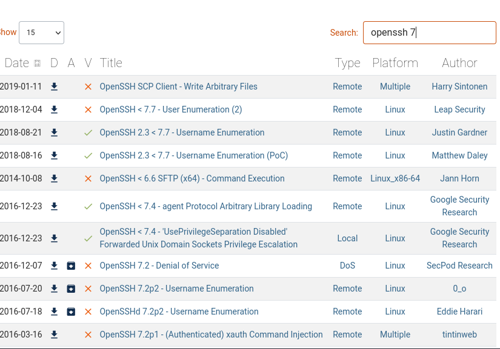Image resolution: width=500 pixels, height=349 pixels.
Task: Click the verified checkmark for Username Enumeration (PoC)
Action: click(88, 155)
